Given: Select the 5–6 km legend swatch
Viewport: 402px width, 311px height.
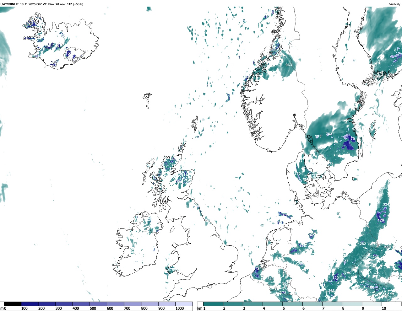Looking at the screenshot, I should point(293,304).
